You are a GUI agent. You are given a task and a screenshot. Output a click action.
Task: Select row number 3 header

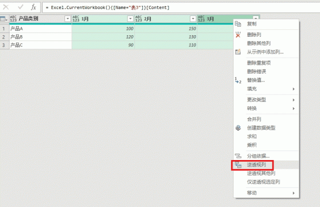pos(4,45)
